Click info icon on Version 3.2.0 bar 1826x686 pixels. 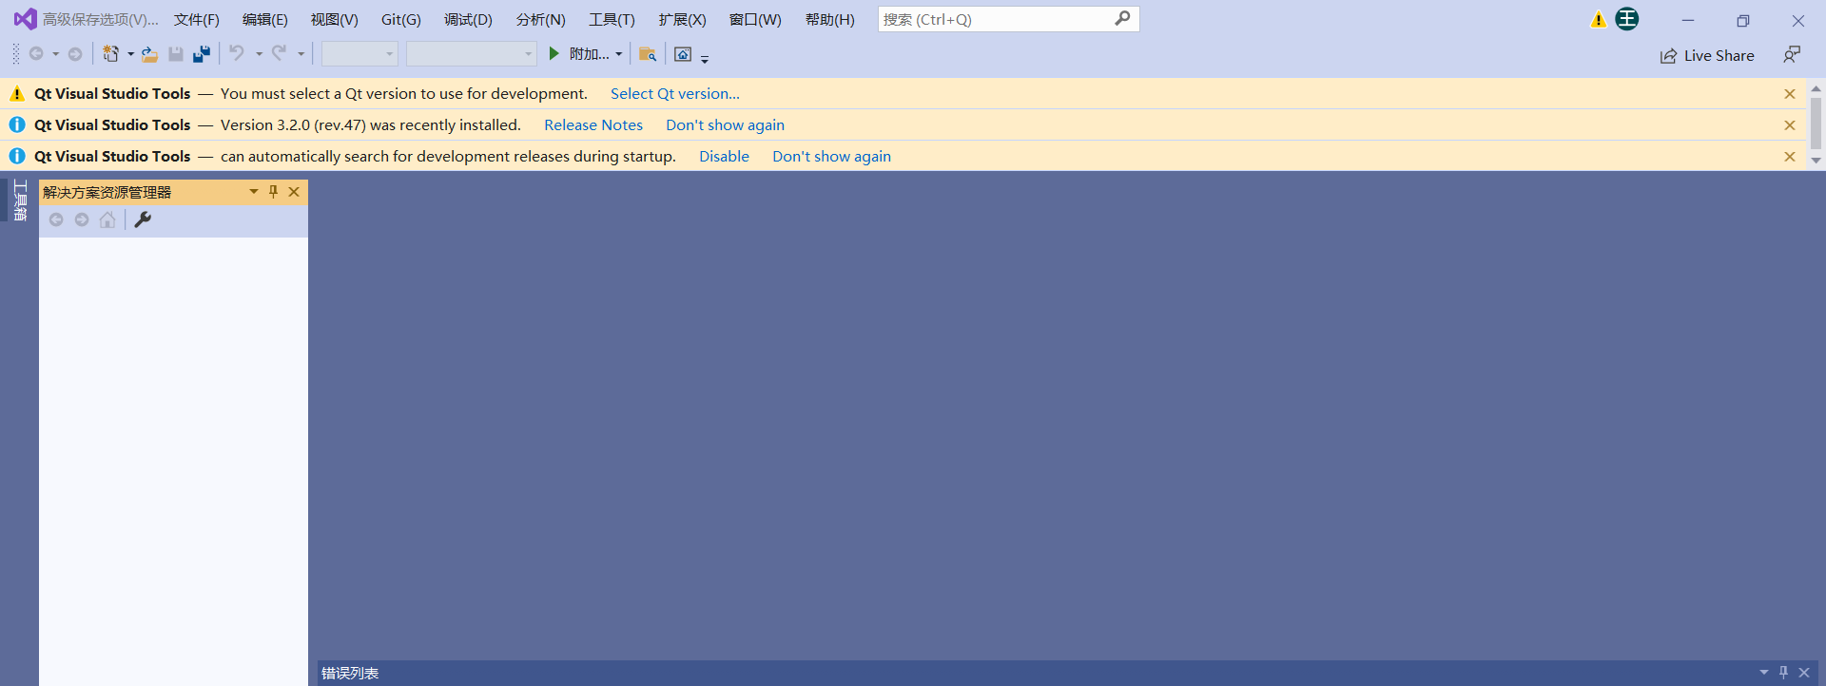point(17,124)
